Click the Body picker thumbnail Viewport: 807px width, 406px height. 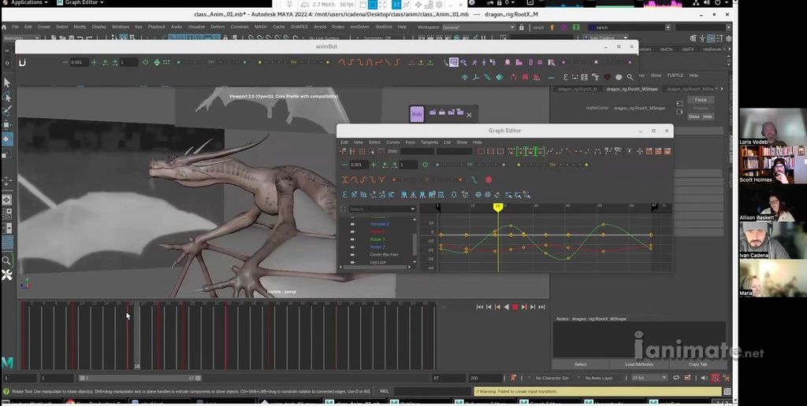point(417,114)
